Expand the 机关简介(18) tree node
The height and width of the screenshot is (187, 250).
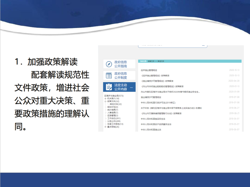105,98
